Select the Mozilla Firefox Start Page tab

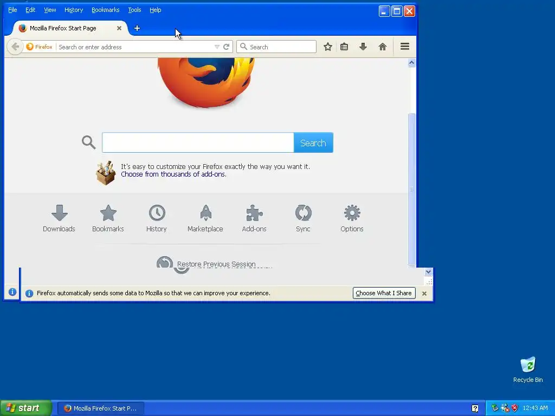point(70,28)
